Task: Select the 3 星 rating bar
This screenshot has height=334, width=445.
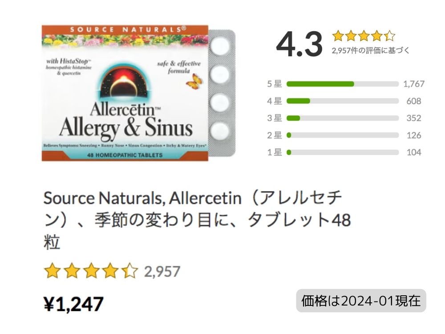Action: coord(342,118)
